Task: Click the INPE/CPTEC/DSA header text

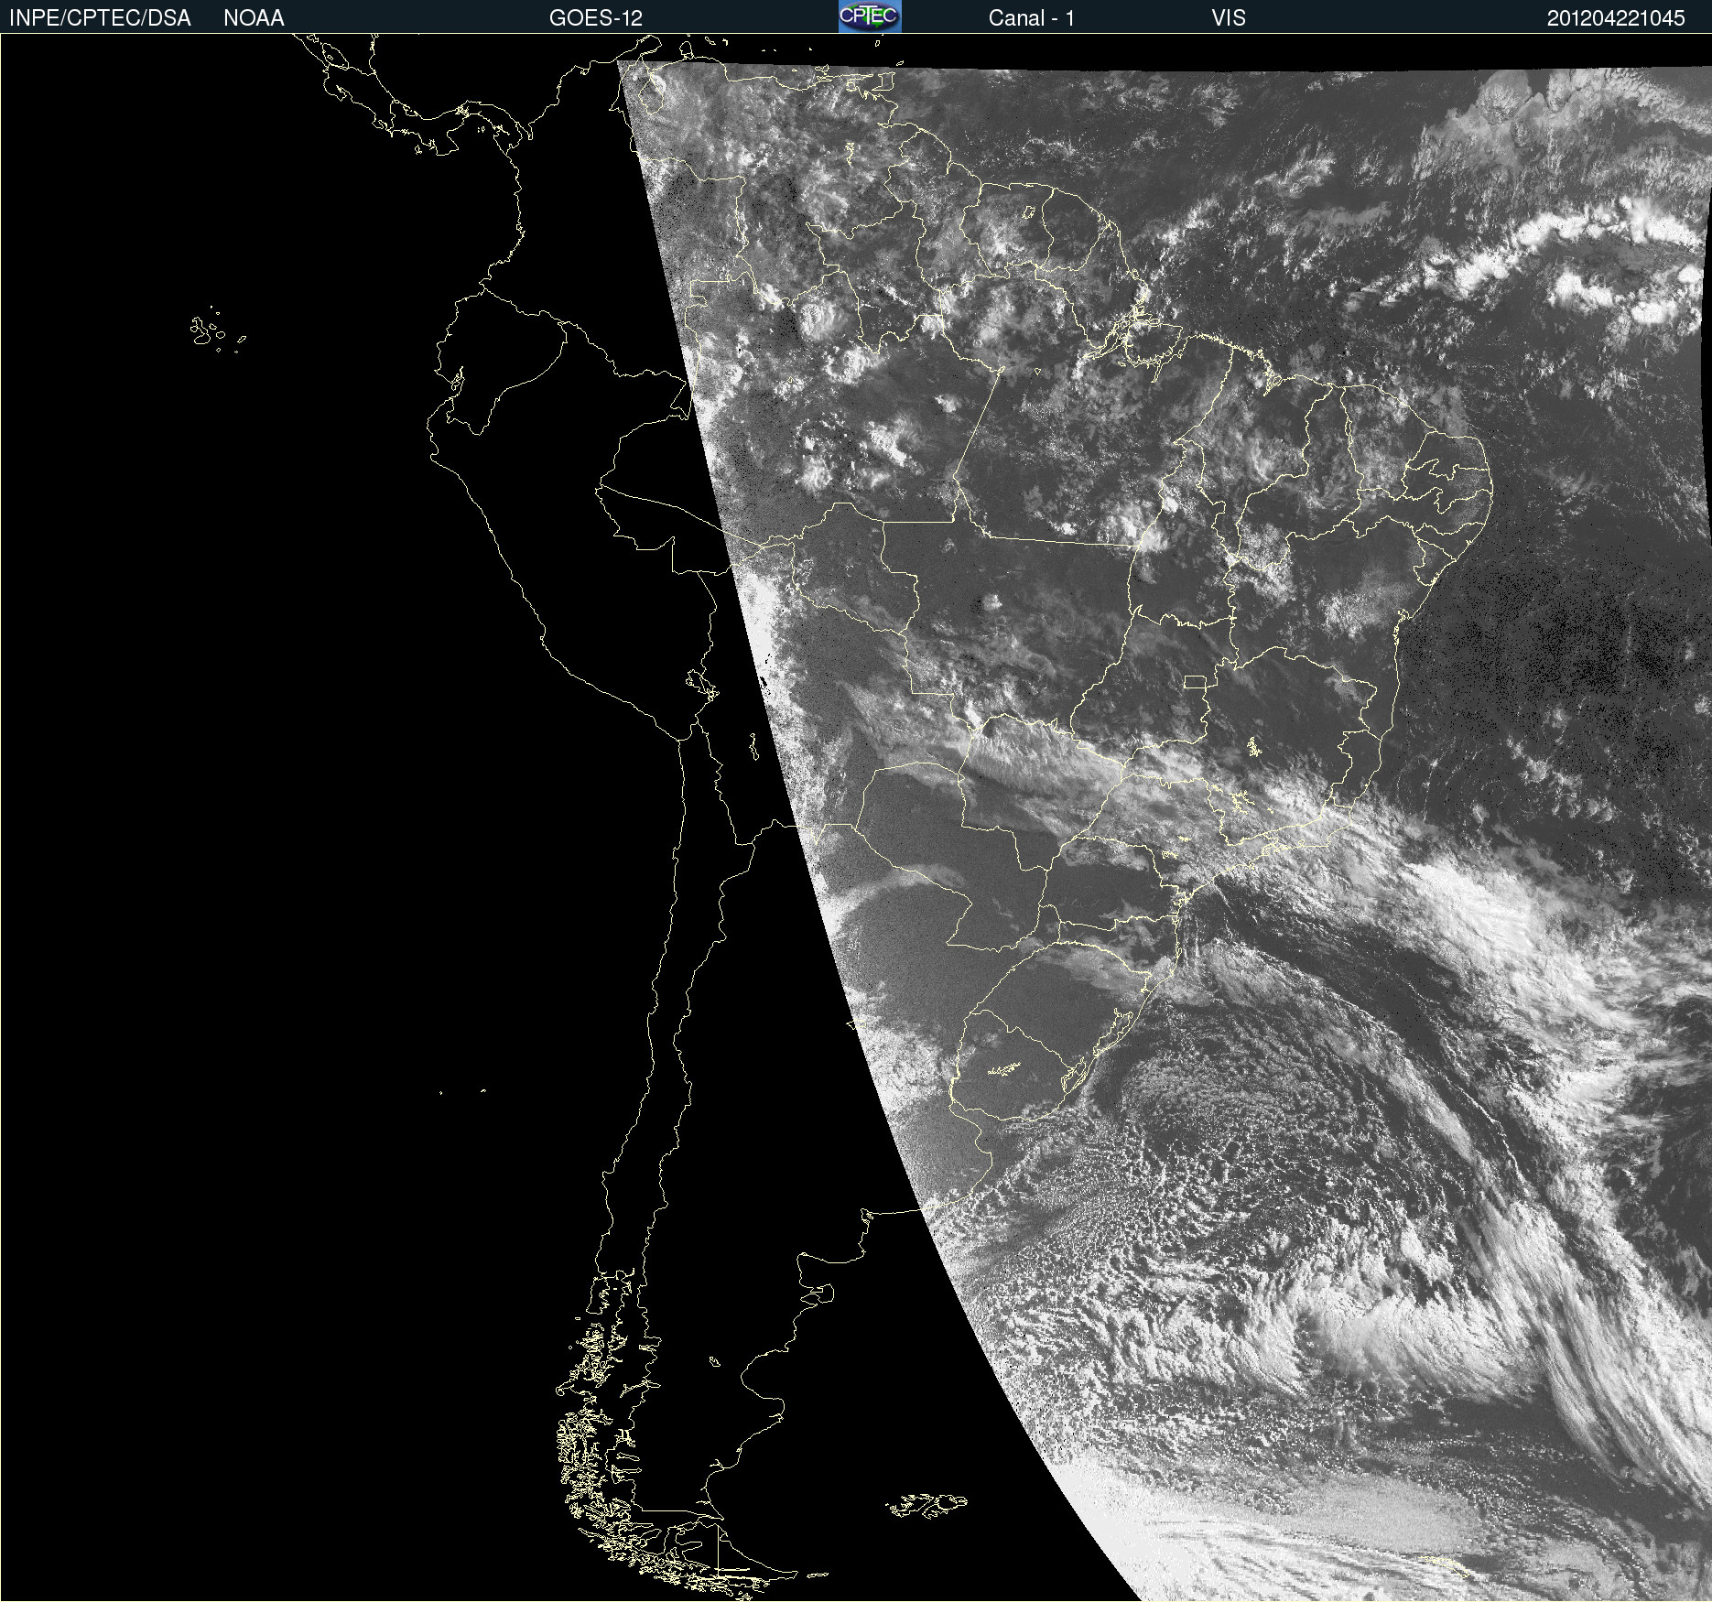Action: click(x=100, y=18)
